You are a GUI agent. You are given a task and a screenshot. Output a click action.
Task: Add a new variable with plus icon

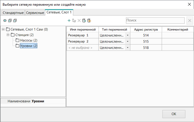point(69,21)
